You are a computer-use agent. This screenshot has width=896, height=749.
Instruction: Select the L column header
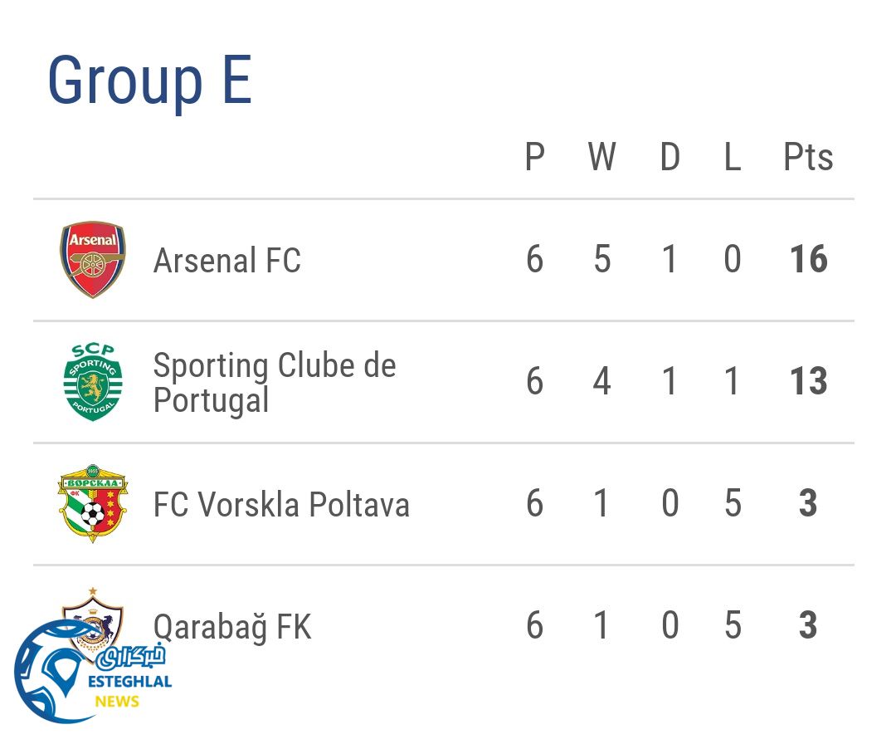point(732,157)
